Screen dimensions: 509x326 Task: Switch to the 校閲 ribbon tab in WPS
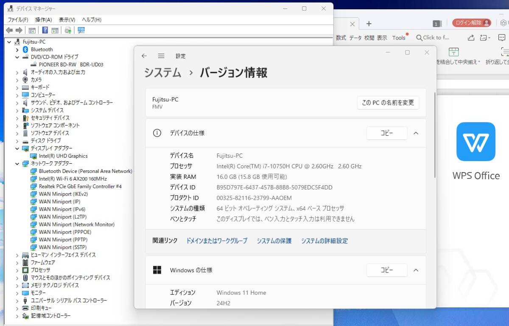[x=369, y=38]
